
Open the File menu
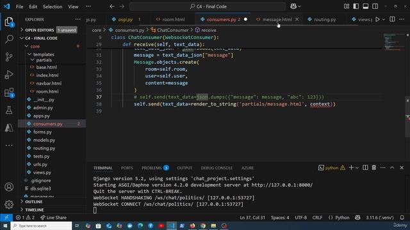20,6
